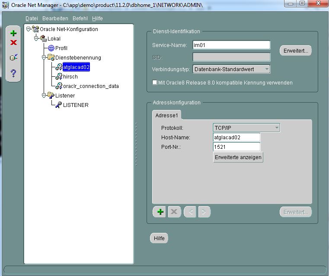Maximize the Oracle Net Manager window
This screenshot has height=276, width=329.
pyautogui.click(x=302, y=3)
